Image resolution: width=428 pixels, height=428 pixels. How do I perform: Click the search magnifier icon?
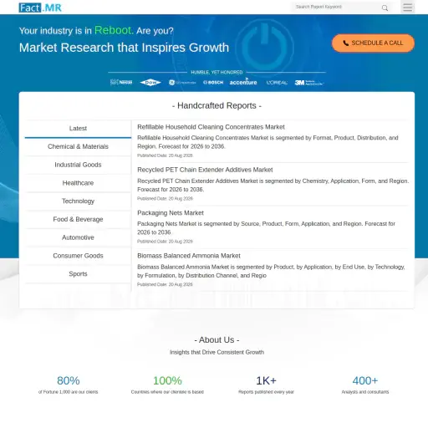(385, 8)
